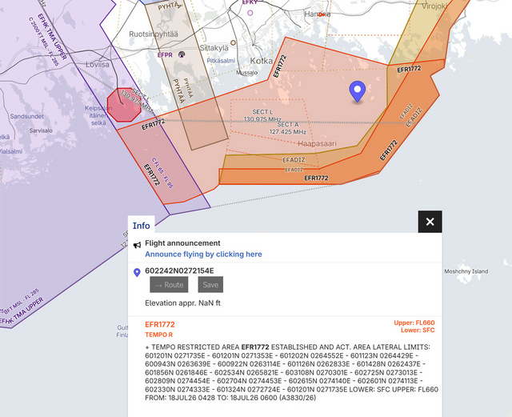Click the Moshchny Island label
The image size is (512, 417).
coord(466,271)
